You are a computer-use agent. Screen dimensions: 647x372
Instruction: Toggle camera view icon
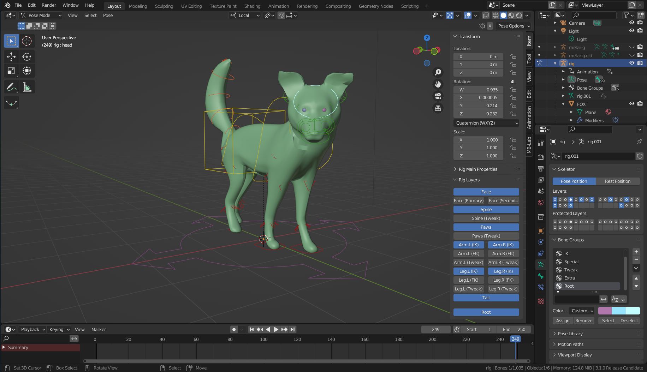(x=438, y=96)
